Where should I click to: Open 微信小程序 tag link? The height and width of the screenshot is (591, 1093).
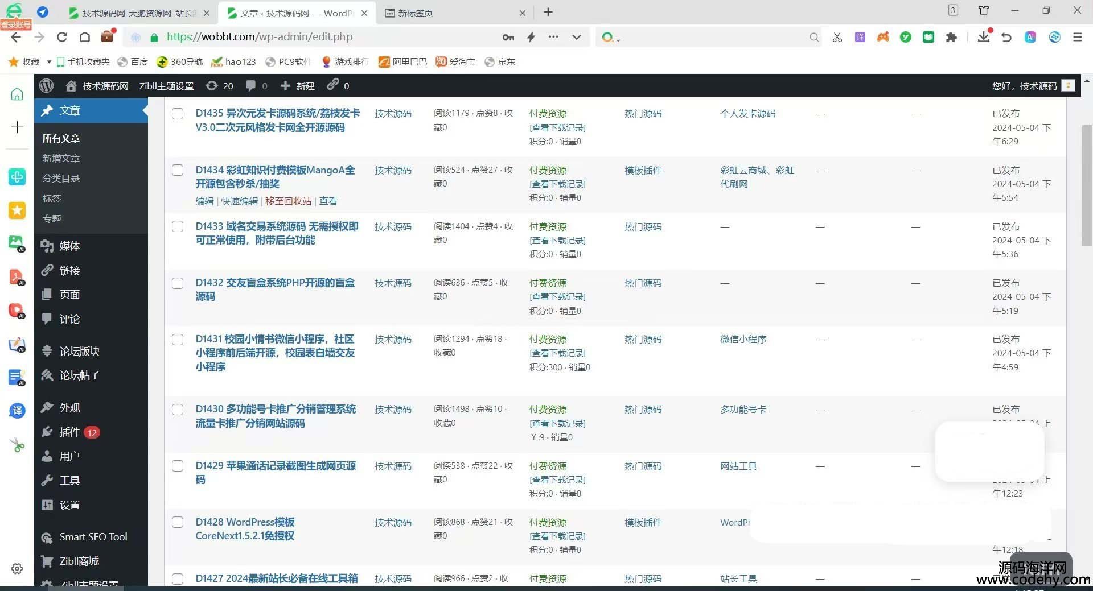(743, 340)
